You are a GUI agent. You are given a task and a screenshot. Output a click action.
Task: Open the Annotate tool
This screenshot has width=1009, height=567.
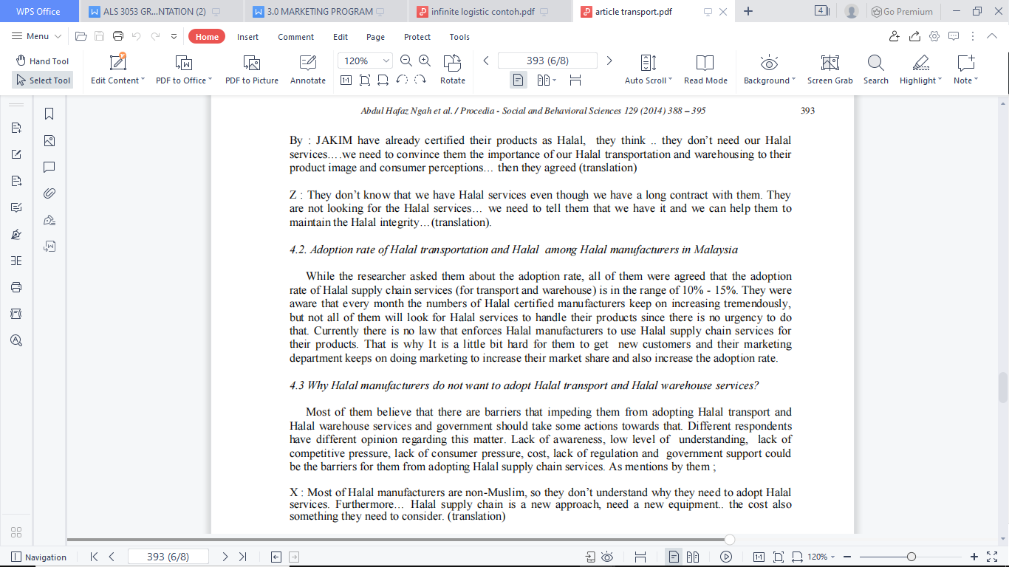coord(308,69)
